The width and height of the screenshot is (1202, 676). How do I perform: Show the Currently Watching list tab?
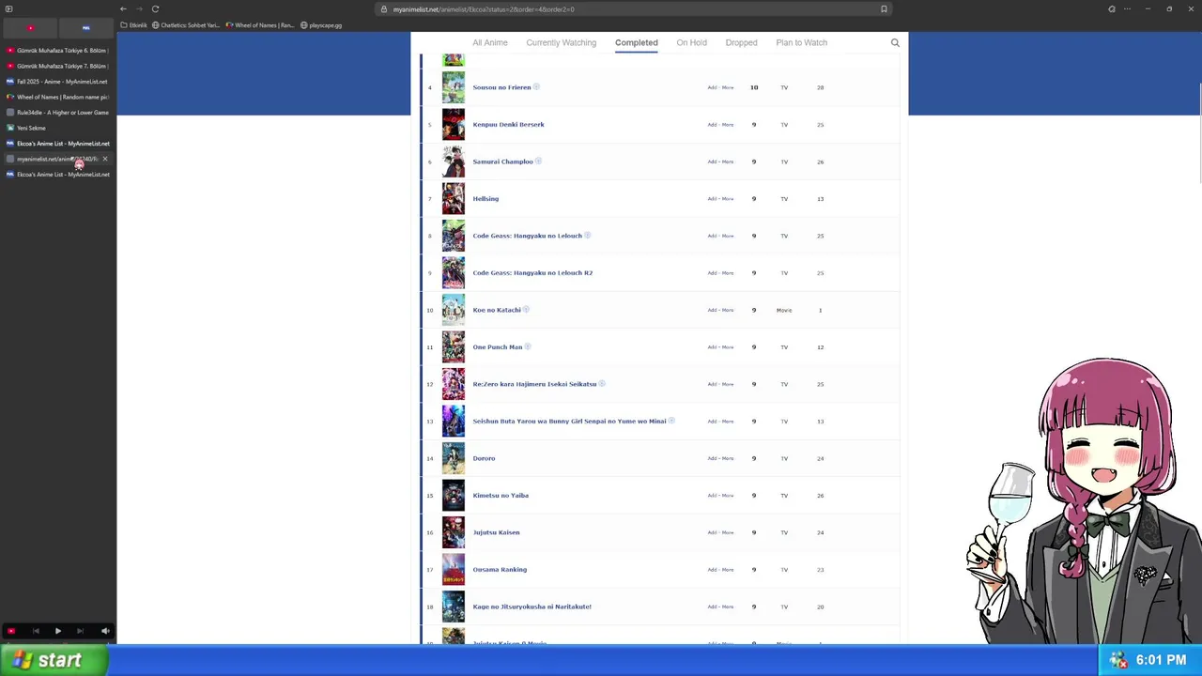click(561, 42)
